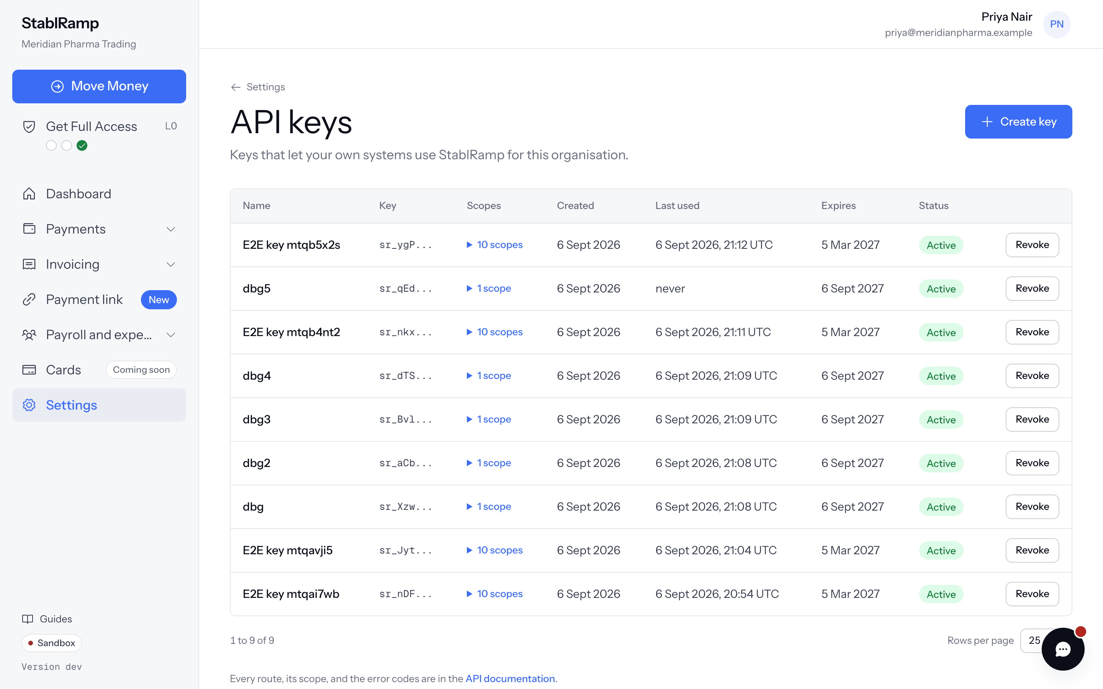Click the Invoicing icon in sidebar
Image resolution: width=1103 pixels, height=689 pixels.
point(29,264)
